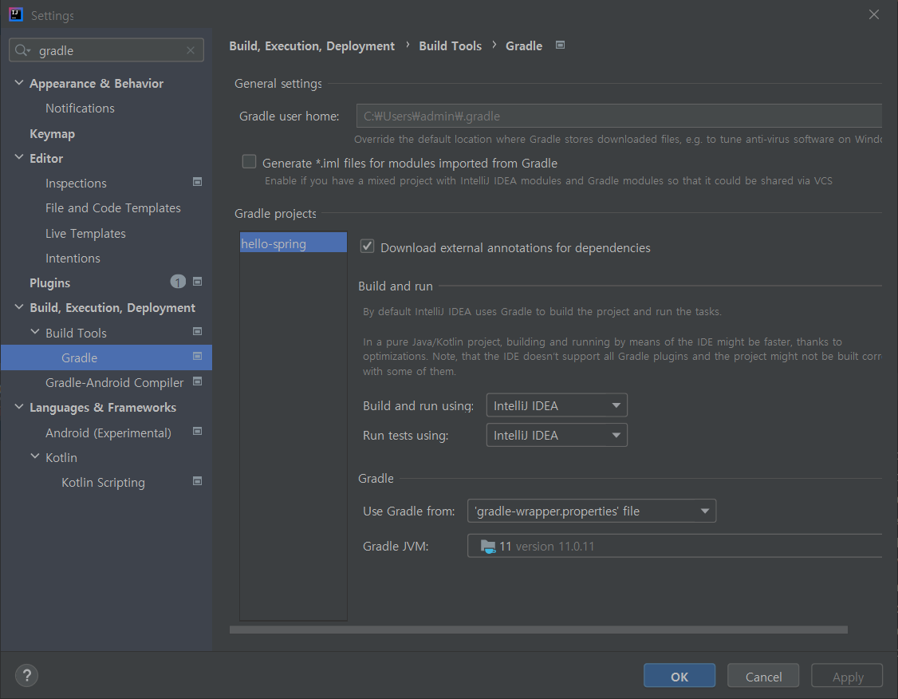The image size is (898, 699).
Task: Open File and Code Templates
Action: 112,208
